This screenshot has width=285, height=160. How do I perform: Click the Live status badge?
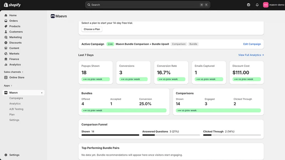pyautogui.click(x=110, y=44)
